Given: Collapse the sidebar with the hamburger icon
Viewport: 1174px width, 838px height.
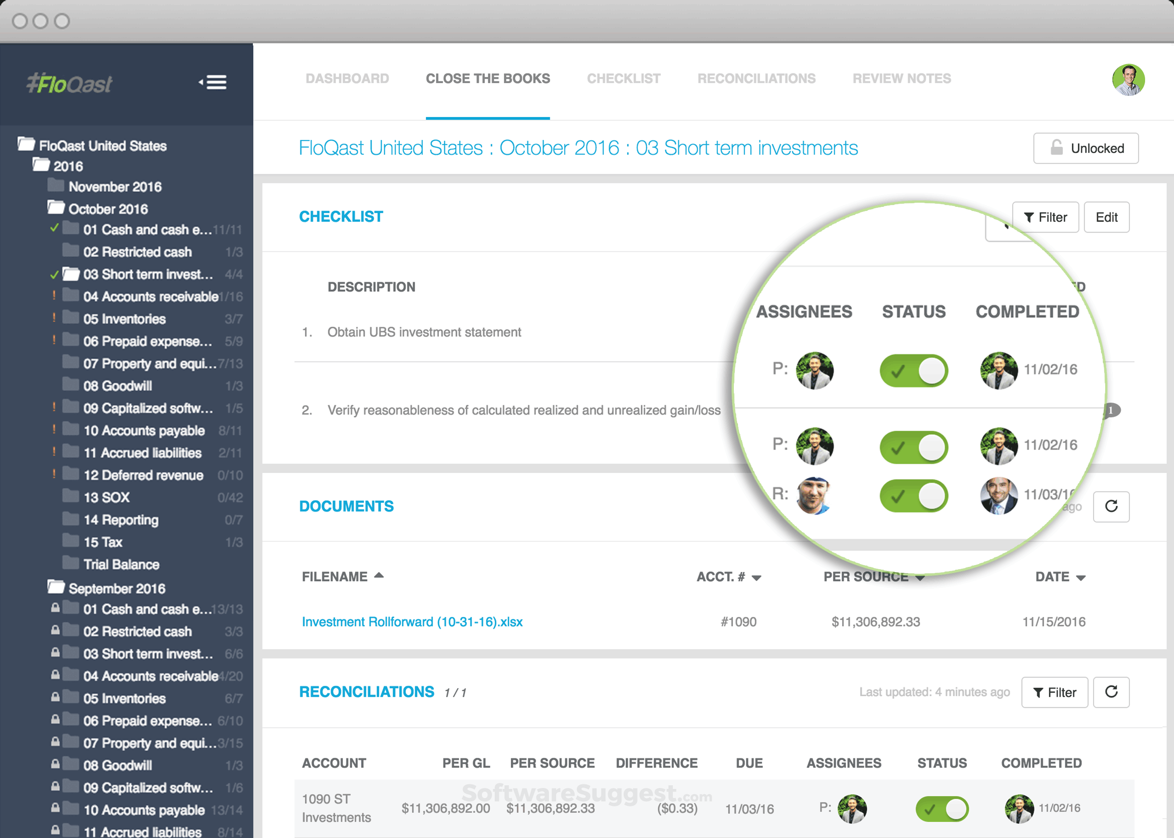Looking at the screenshot, I should pyautogui.click(x=214, y=82).
